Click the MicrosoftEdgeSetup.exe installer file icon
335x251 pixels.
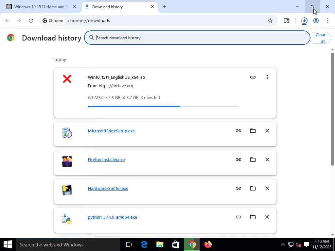point(67,132)
